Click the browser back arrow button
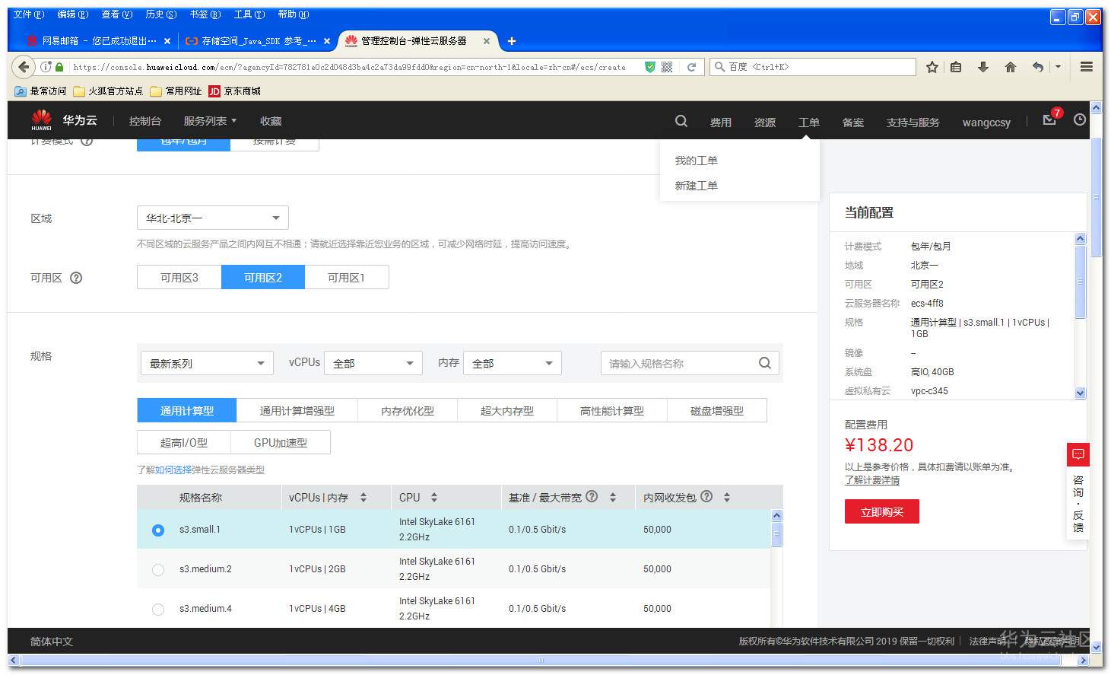This screenshot has width=1111, height=675. point(24,67)
